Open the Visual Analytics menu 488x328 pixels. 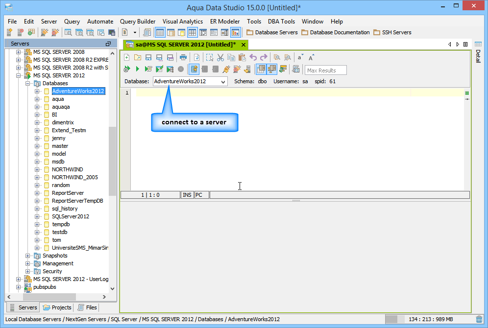[x=183, y=22]
